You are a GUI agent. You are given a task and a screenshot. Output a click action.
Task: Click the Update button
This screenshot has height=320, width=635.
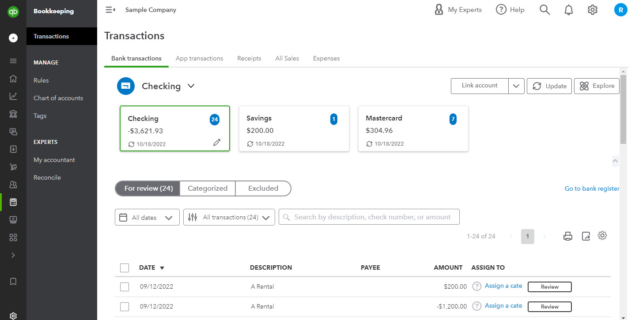(x=549, y=86)
